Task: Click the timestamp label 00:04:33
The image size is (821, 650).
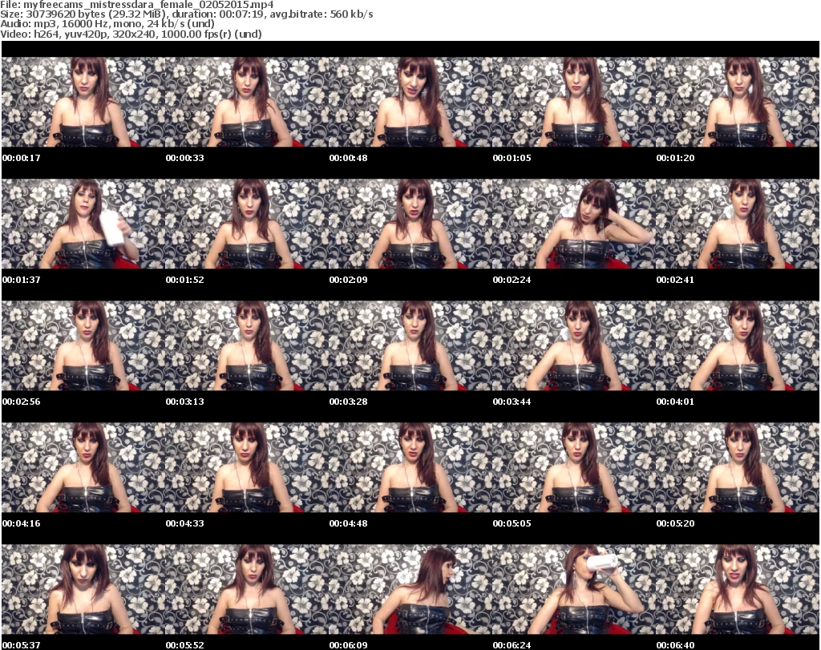Action: pyautogui.click(x=185, y=523)
